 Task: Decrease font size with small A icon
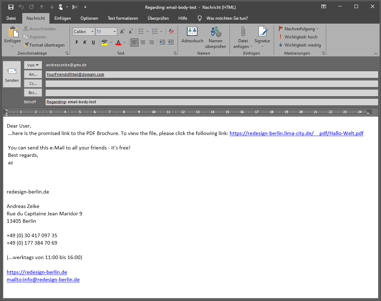[x=131, y=31]
